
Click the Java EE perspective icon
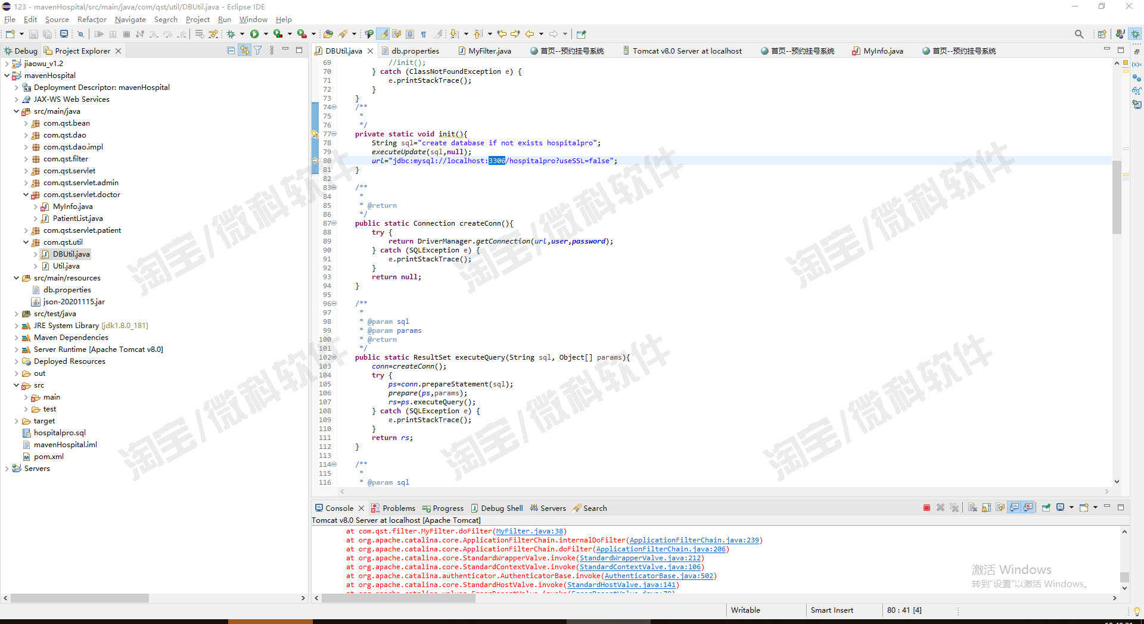[x=1121, y=34]
